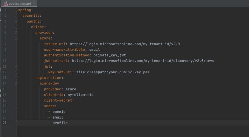Select the application.yml editor tab

click(19, 3)
